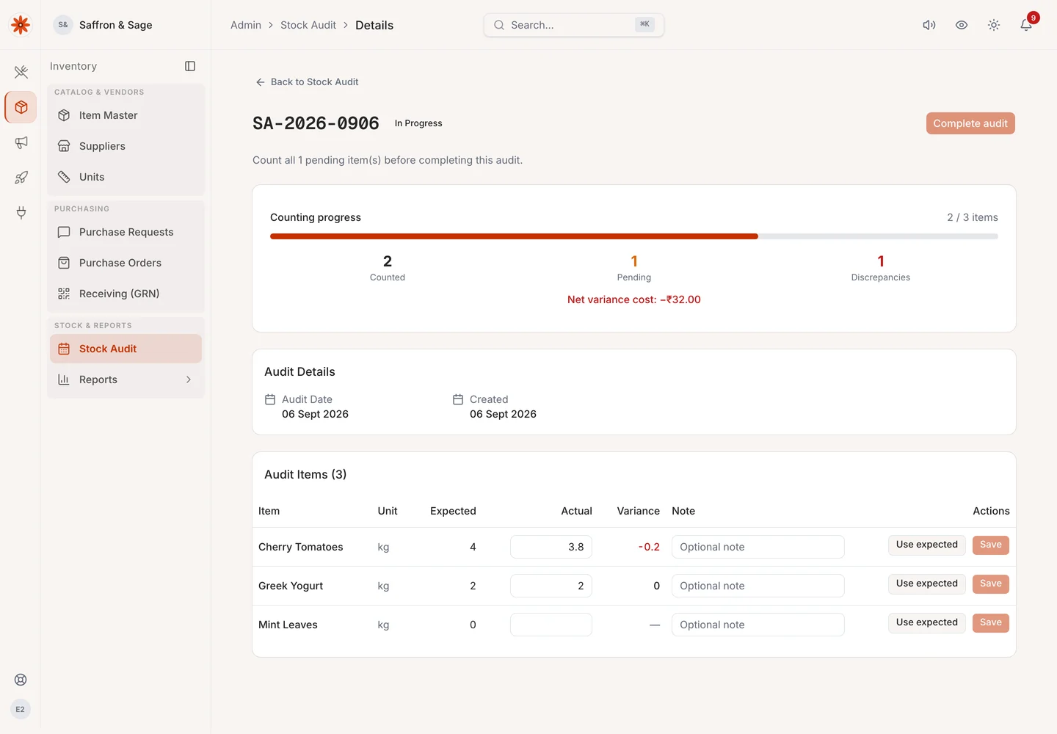
Task: Click the Saffron & Sage app logo
Action: point(21,25)
